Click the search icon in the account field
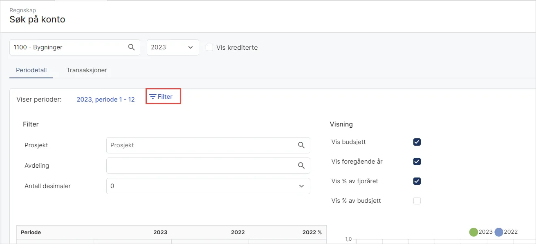Screen dimensions: 536x244 click(131, 47)
